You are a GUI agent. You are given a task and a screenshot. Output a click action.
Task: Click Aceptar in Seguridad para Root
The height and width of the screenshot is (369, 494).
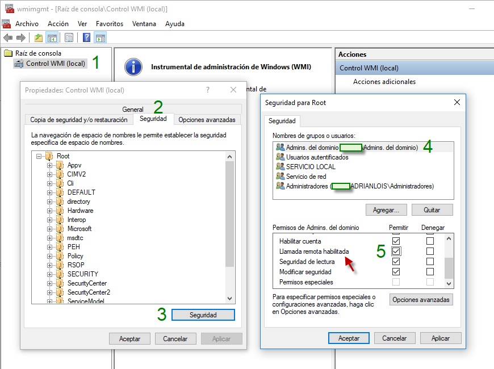click(x=349, y=338)
